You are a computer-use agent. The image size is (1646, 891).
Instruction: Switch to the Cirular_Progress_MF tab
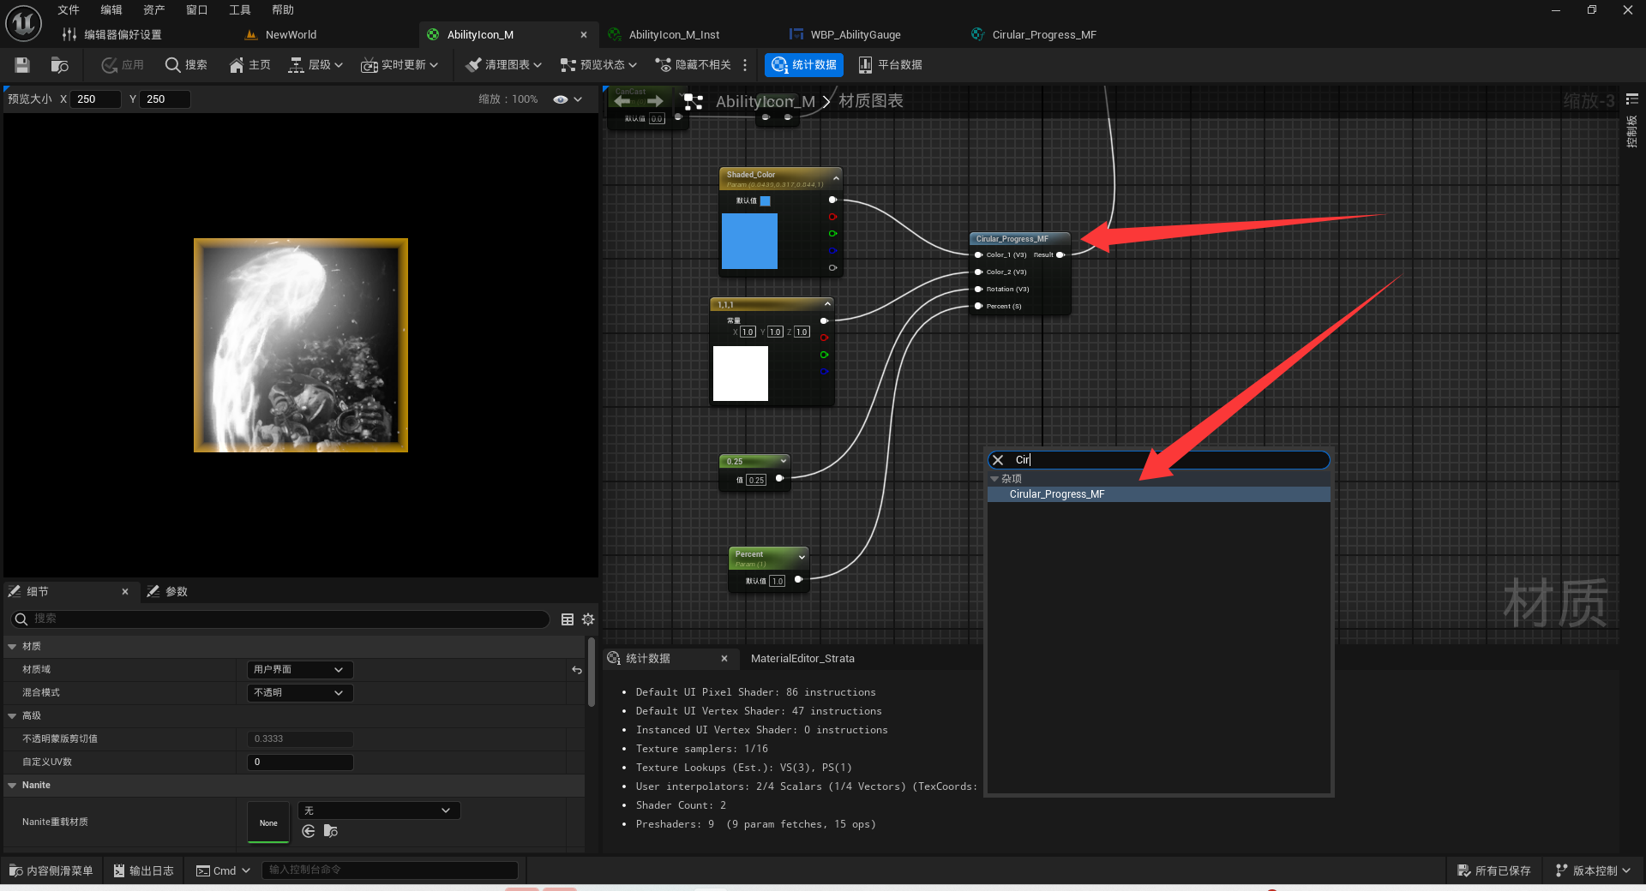pyautogui.click(x=1034, y=35)
